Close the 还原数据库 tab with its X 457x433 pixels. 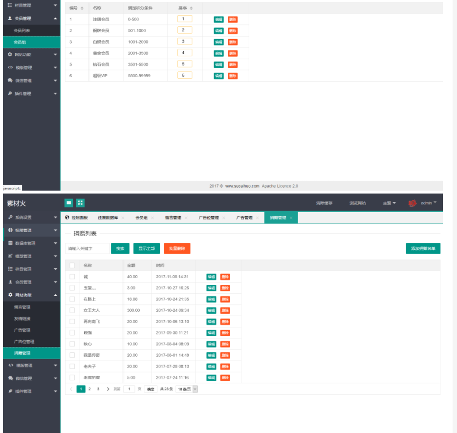(x=123, y=218)
